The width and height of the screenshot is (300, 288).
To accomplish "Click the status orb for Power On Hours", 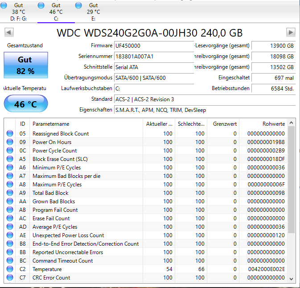I will (x=10, y=142).
